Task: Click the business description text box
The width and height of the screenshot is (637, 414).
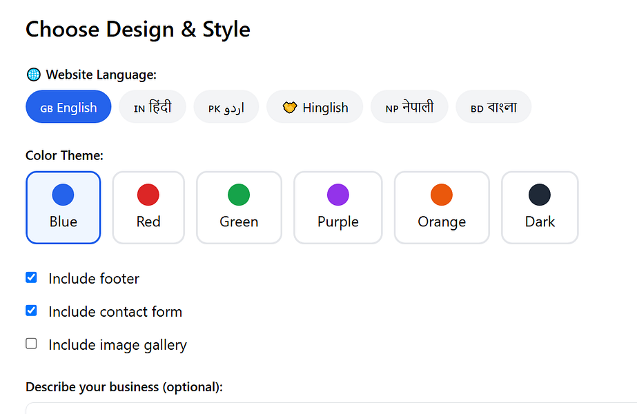Action: coord(331,408)
